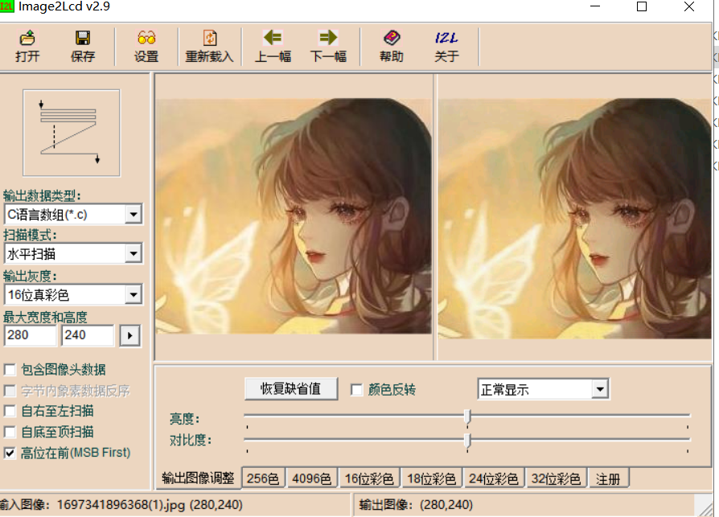The image size is (719, 517).
Task: Close the Image2Lcd window
Action: tap(688, 6)
